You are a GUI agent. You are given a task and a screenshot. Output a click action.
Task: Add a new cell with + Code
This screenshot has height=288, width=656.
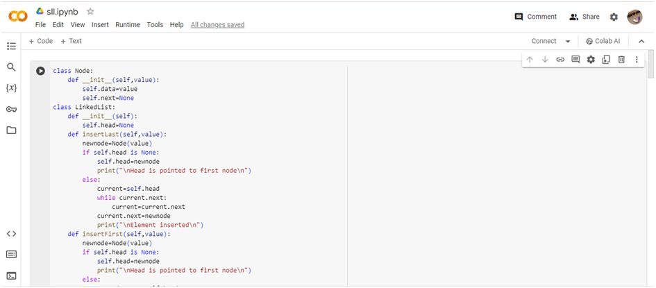tap(41, 41)
